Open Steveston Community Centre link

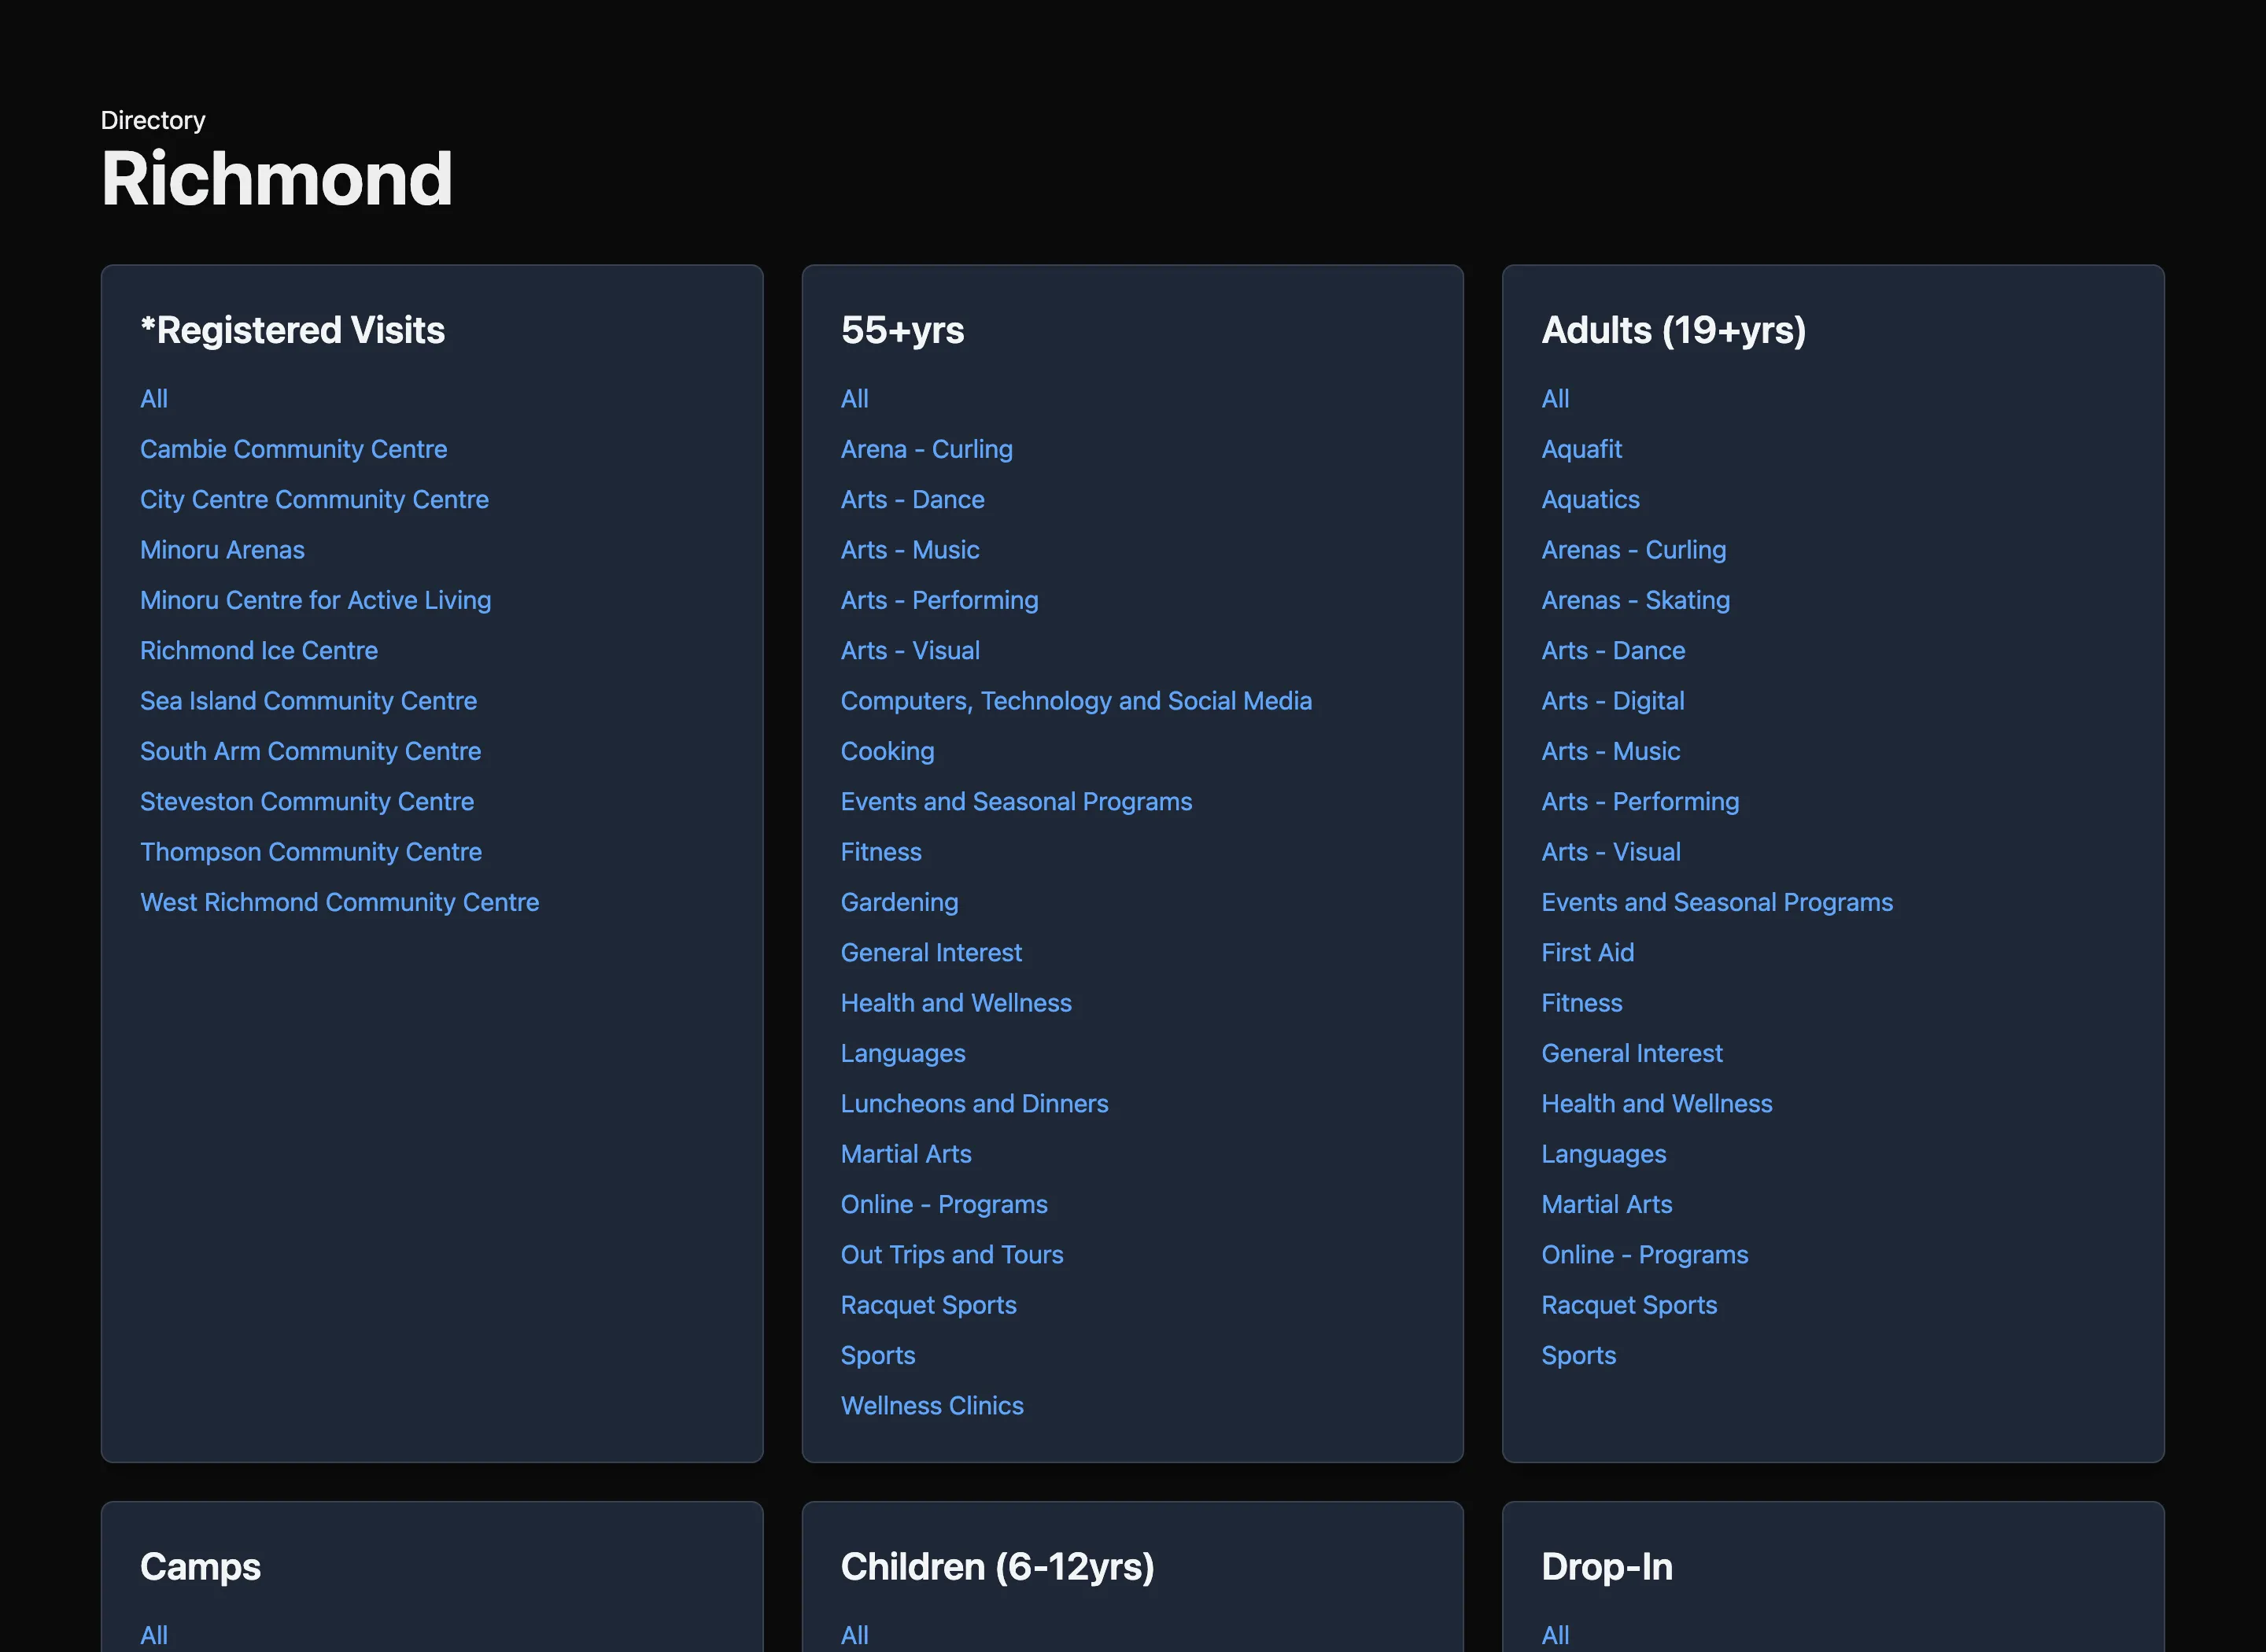(x=306, y=801)
